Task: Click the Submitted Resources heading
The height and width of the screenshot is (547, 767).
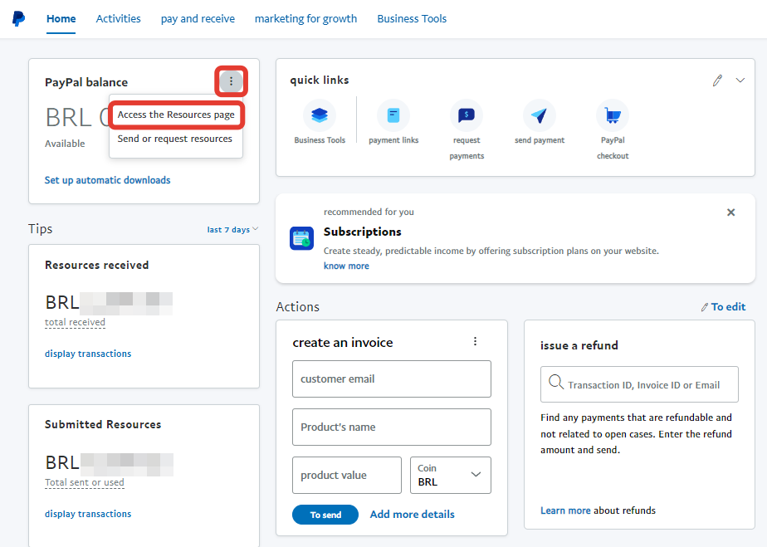Action: pyautogui.click(x=103, y=424)
